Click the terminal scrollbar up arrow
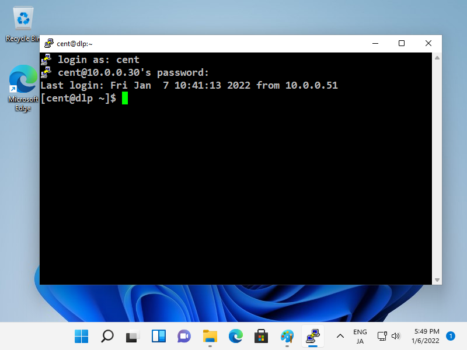 (437, 57)
